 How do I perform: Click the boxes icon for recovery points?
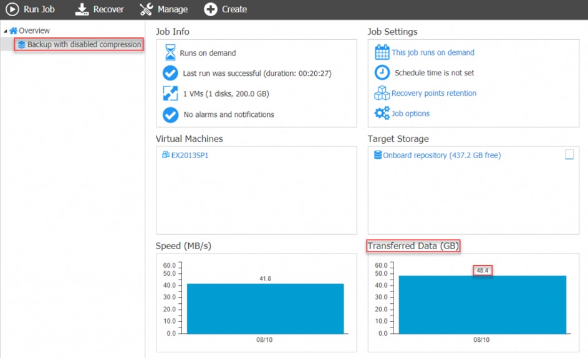point(382,93)
